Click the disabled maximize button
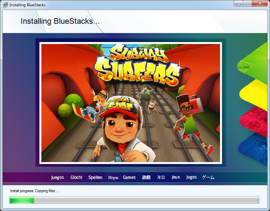 tap(247, 3)
